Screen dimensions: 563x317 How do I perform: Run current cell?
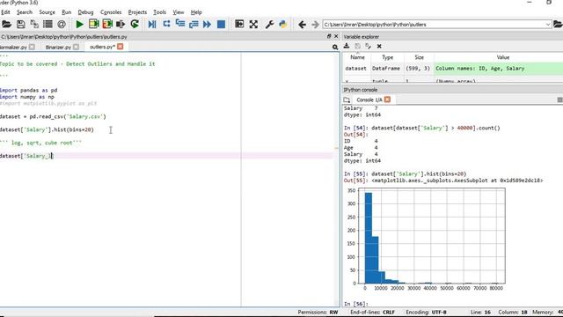[94, 24]
